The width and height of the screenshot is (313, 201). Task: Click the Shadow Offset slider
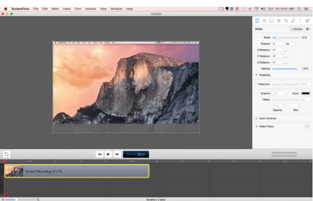click(x=286, y=99)
